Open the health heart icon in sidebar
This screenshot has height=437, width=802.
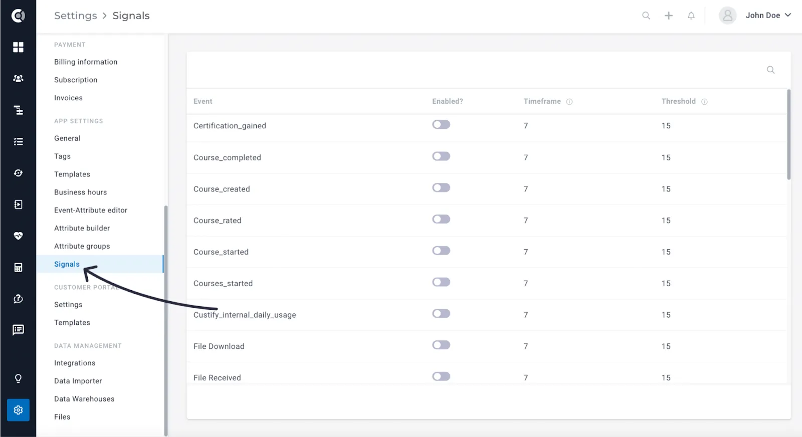point(18,236)
